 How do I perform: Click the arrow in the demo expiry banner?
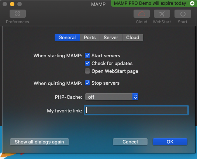pos(192,3)
